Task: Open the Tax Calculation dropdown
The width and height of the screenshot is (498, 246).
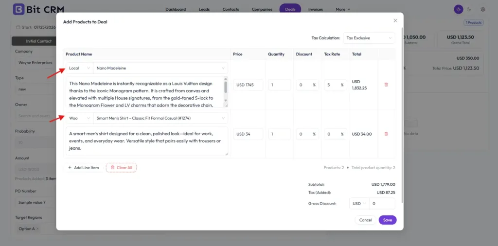Action: tap(369, 38)
